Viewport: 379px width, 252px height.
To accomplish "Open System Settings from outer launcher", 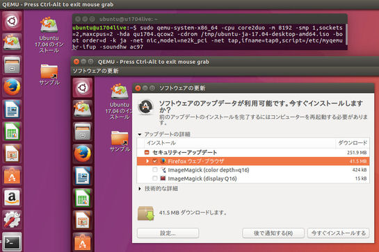I will coord(12,219).
